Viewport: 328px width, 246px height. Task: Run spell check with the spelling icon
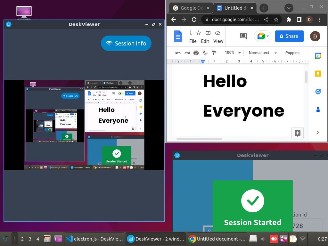tap(205, 53)
